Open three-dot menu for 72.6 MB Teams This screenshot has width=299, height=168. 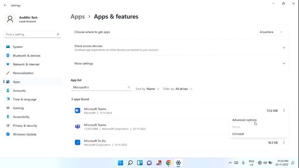click(x=284, y=111)
